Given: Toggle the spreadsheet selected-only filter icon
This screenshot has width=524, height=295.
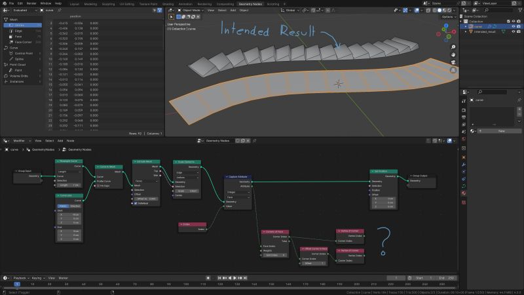Looking at the screenshot, I should point(155,10).
